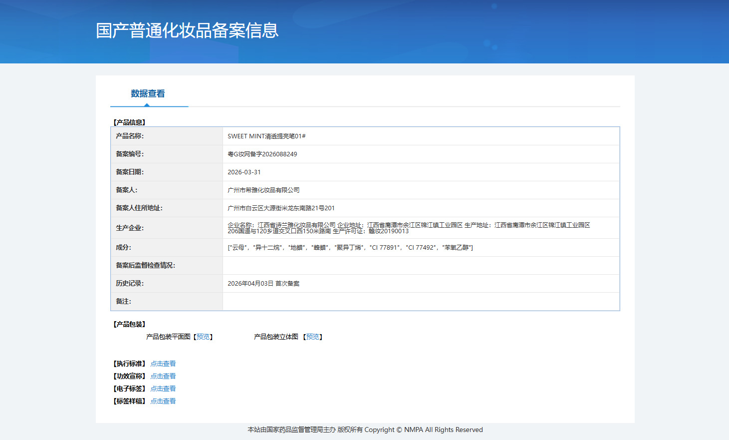The height and width of the screenshot is (440, 729).
Task: Click the 备注: row label
Action: pos(124,302)
